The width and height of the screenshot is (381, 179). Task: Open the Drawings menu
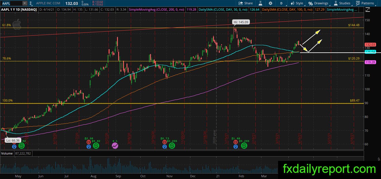(x=318, y=3)
